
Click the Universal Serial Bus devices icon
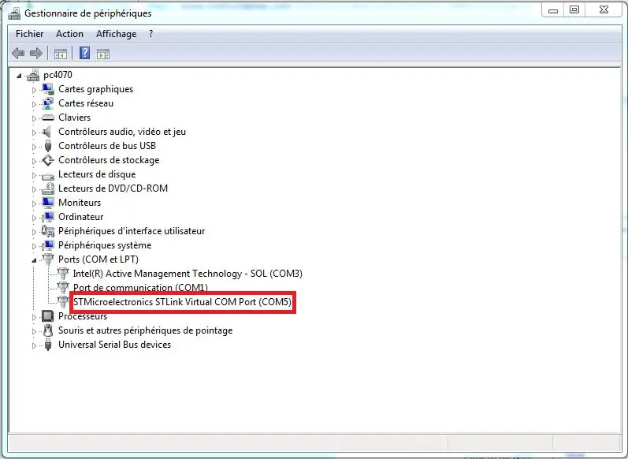click(x=48, y=345)
